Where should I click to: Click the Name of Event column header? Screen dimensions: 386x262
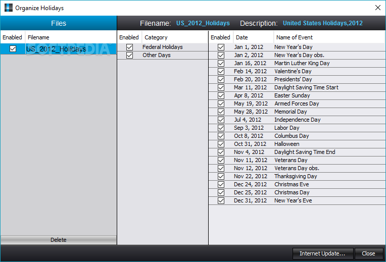click(x=329, y=37)
